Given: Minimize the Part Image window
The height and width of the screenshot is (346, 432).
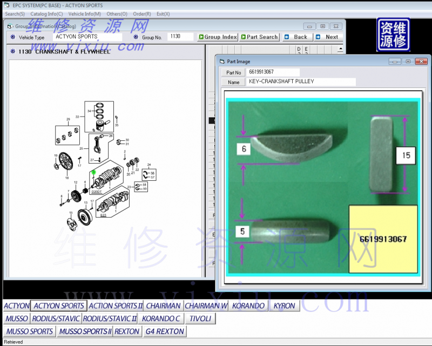Looking at the screenshot, I should pos(395,62).
